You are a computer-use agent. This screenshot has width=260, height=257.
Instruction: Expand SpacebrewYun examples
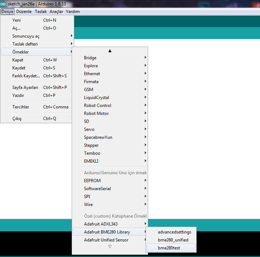pos(110,137)
